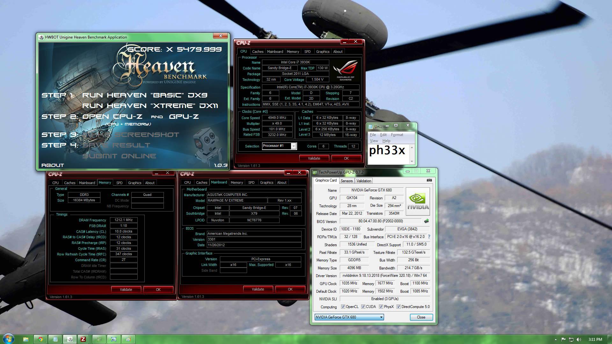Click motherboard model RAMPAGE IV EXTREME
This screenshot has width=612, height=344.
237,201
